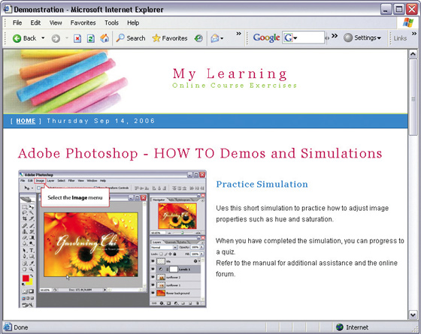Image resolution: width=421 pixels, height=334 pixels.
Task: Open the Back button history dropdown arrow
Action: [x=43, y=38]
